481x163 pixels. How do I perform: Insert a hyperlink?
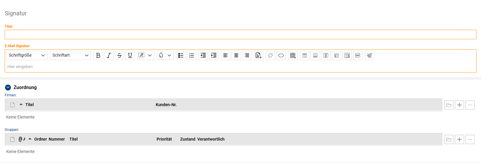point(270,55)
